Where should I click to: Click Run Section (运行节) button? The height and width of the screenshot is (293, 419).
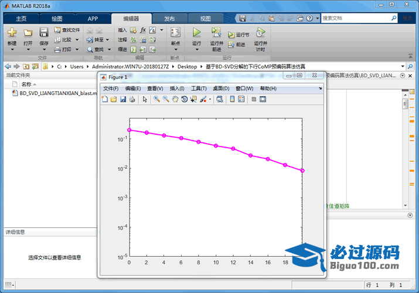pyautogui.click(x=239, y=35)
